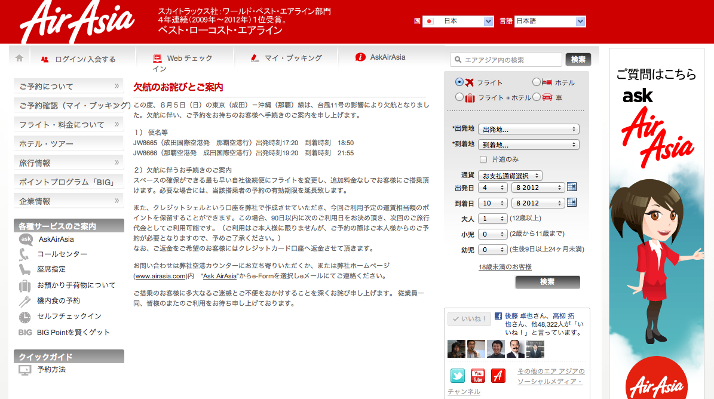Screen dimensions: 714x399
Task: Open その他のエアアジアのソーシャルメディア link
Action: [x=516, y=381]
